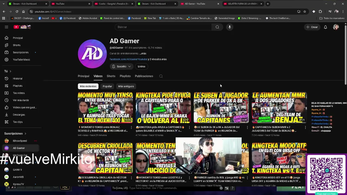Image resolution: width=347 pixels, height=195 pixels.
Task: Click the Unirse membership button
Action: [x=142, y=66]
